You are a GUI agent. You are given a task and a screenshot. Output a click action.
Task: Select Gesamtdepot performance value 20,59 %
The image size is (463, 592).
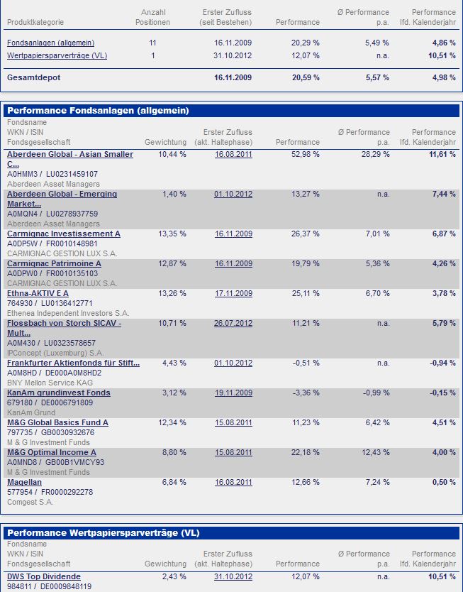coord(306,77)
